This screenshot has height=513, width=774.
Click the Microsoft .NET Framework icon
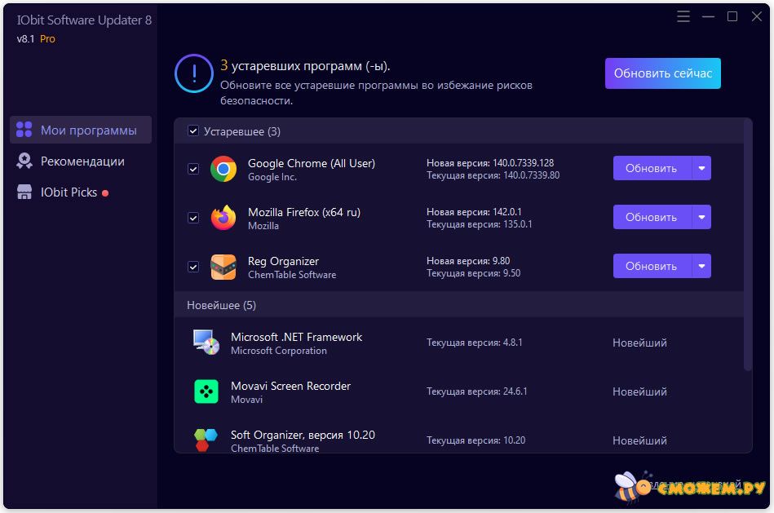pyautogui.click(x=206, y=343)
